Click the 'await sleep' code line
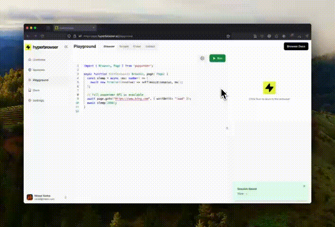 102,103
